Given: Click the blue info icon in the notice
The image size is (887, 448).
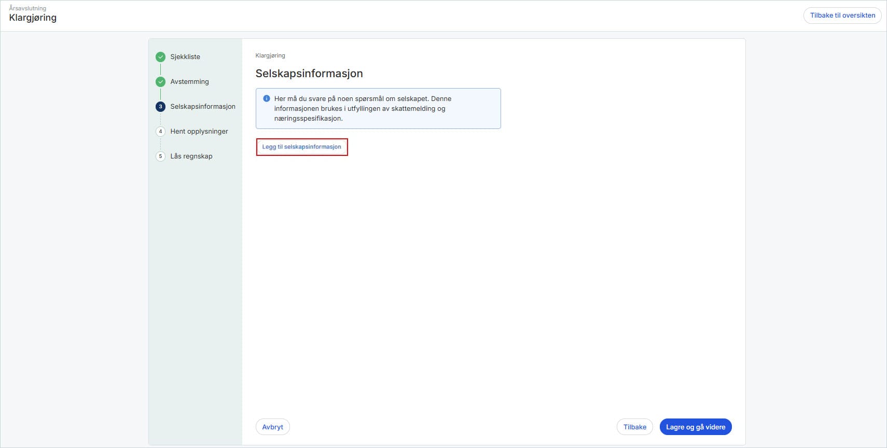Looking at the screenshot, I should pos(267,98).
